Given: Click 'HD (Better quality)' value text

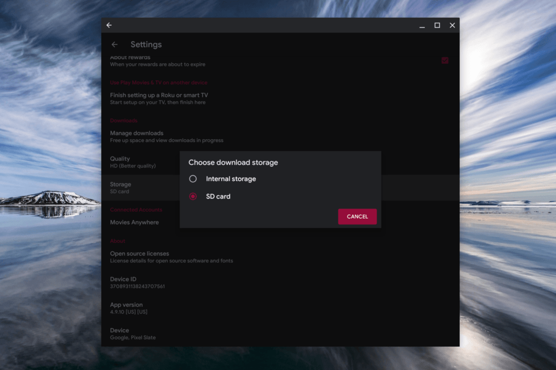Looking at the screenshot, I should [133, 166].
